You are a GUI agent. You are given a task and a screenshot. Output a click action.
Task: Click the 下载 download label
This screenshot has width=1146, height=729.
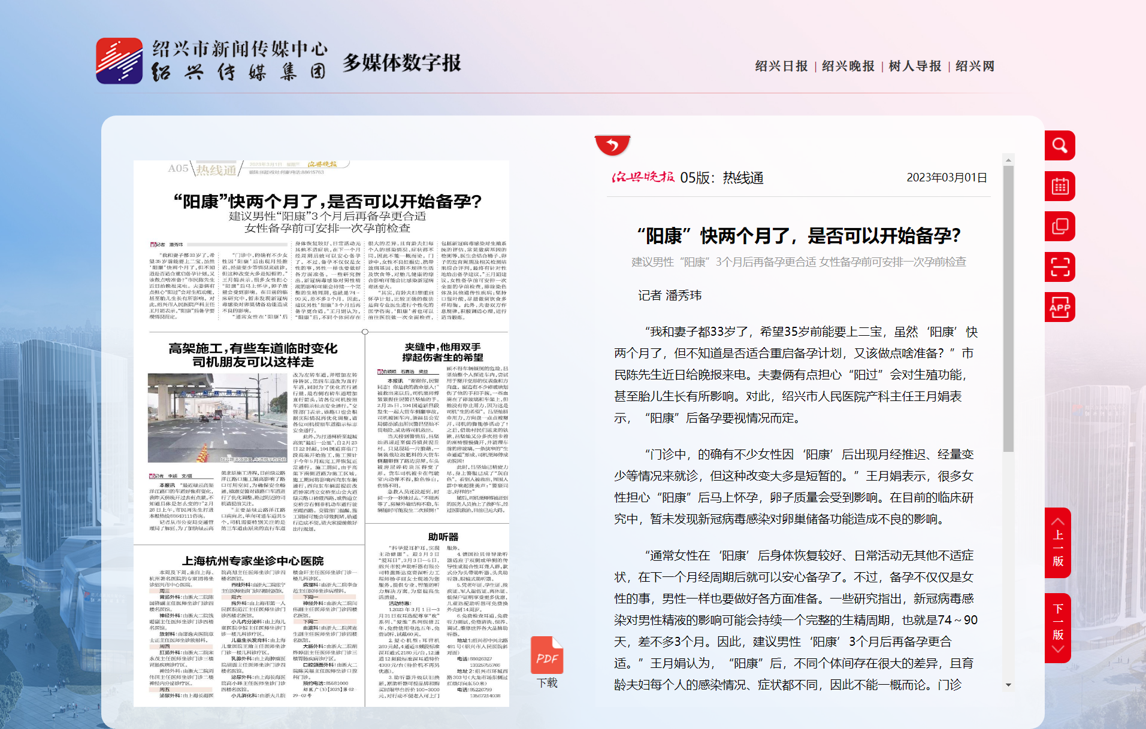pyautogui.click(x=547, y=683)
